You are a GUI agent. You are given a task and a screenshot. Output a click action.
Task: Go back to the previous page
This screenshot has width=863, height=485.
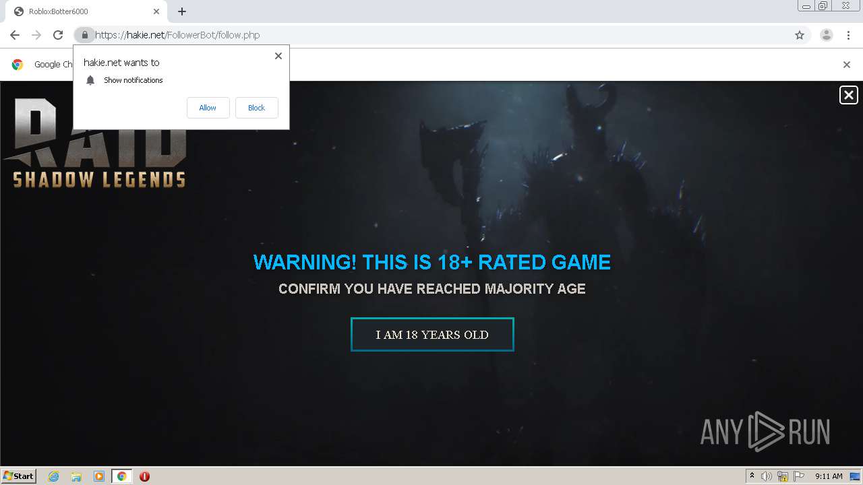coord(15,35)
